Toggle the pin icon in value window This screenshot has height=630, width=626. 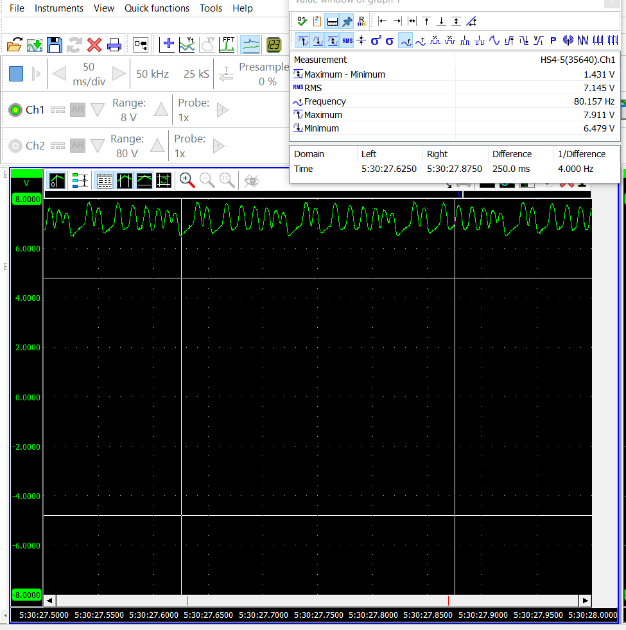point(347,21)
